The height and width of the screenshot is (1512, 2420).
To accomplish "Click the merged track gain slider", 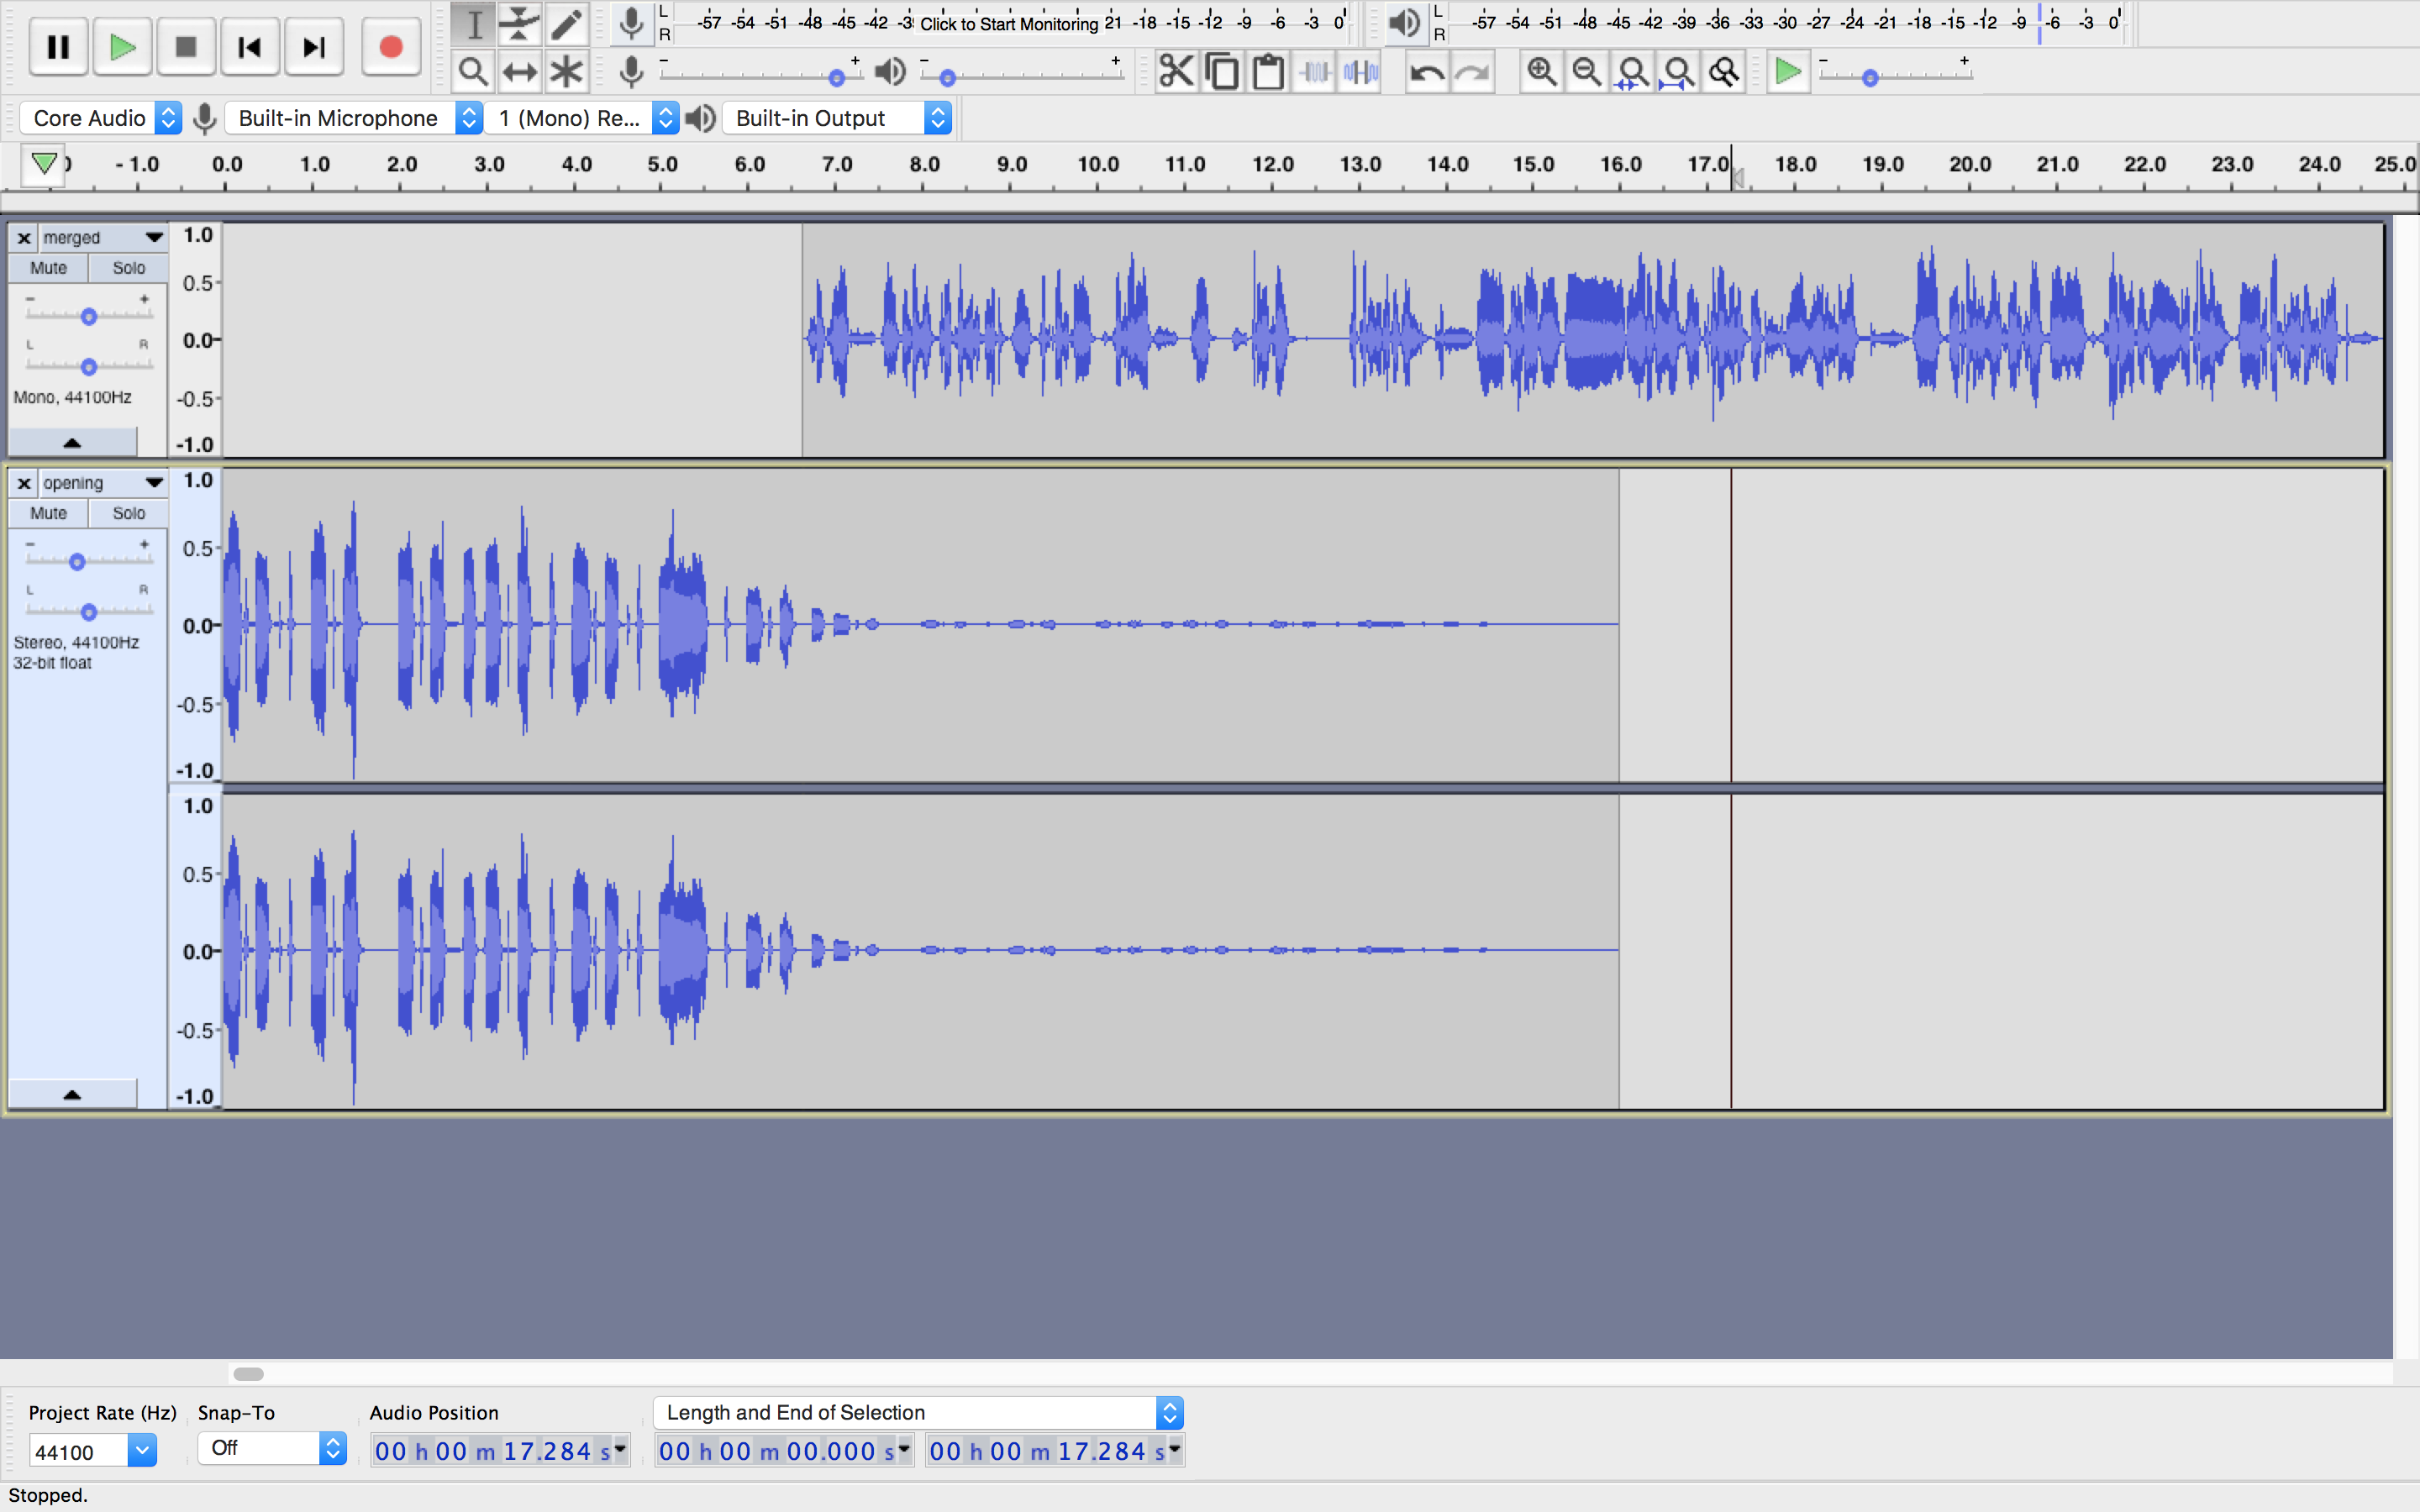I will tap(89, 317).
